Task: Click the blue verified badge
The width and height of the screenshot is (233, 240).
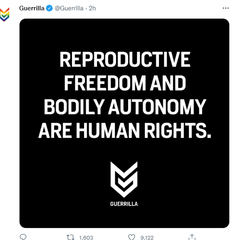Action: [x=49, y=8]
